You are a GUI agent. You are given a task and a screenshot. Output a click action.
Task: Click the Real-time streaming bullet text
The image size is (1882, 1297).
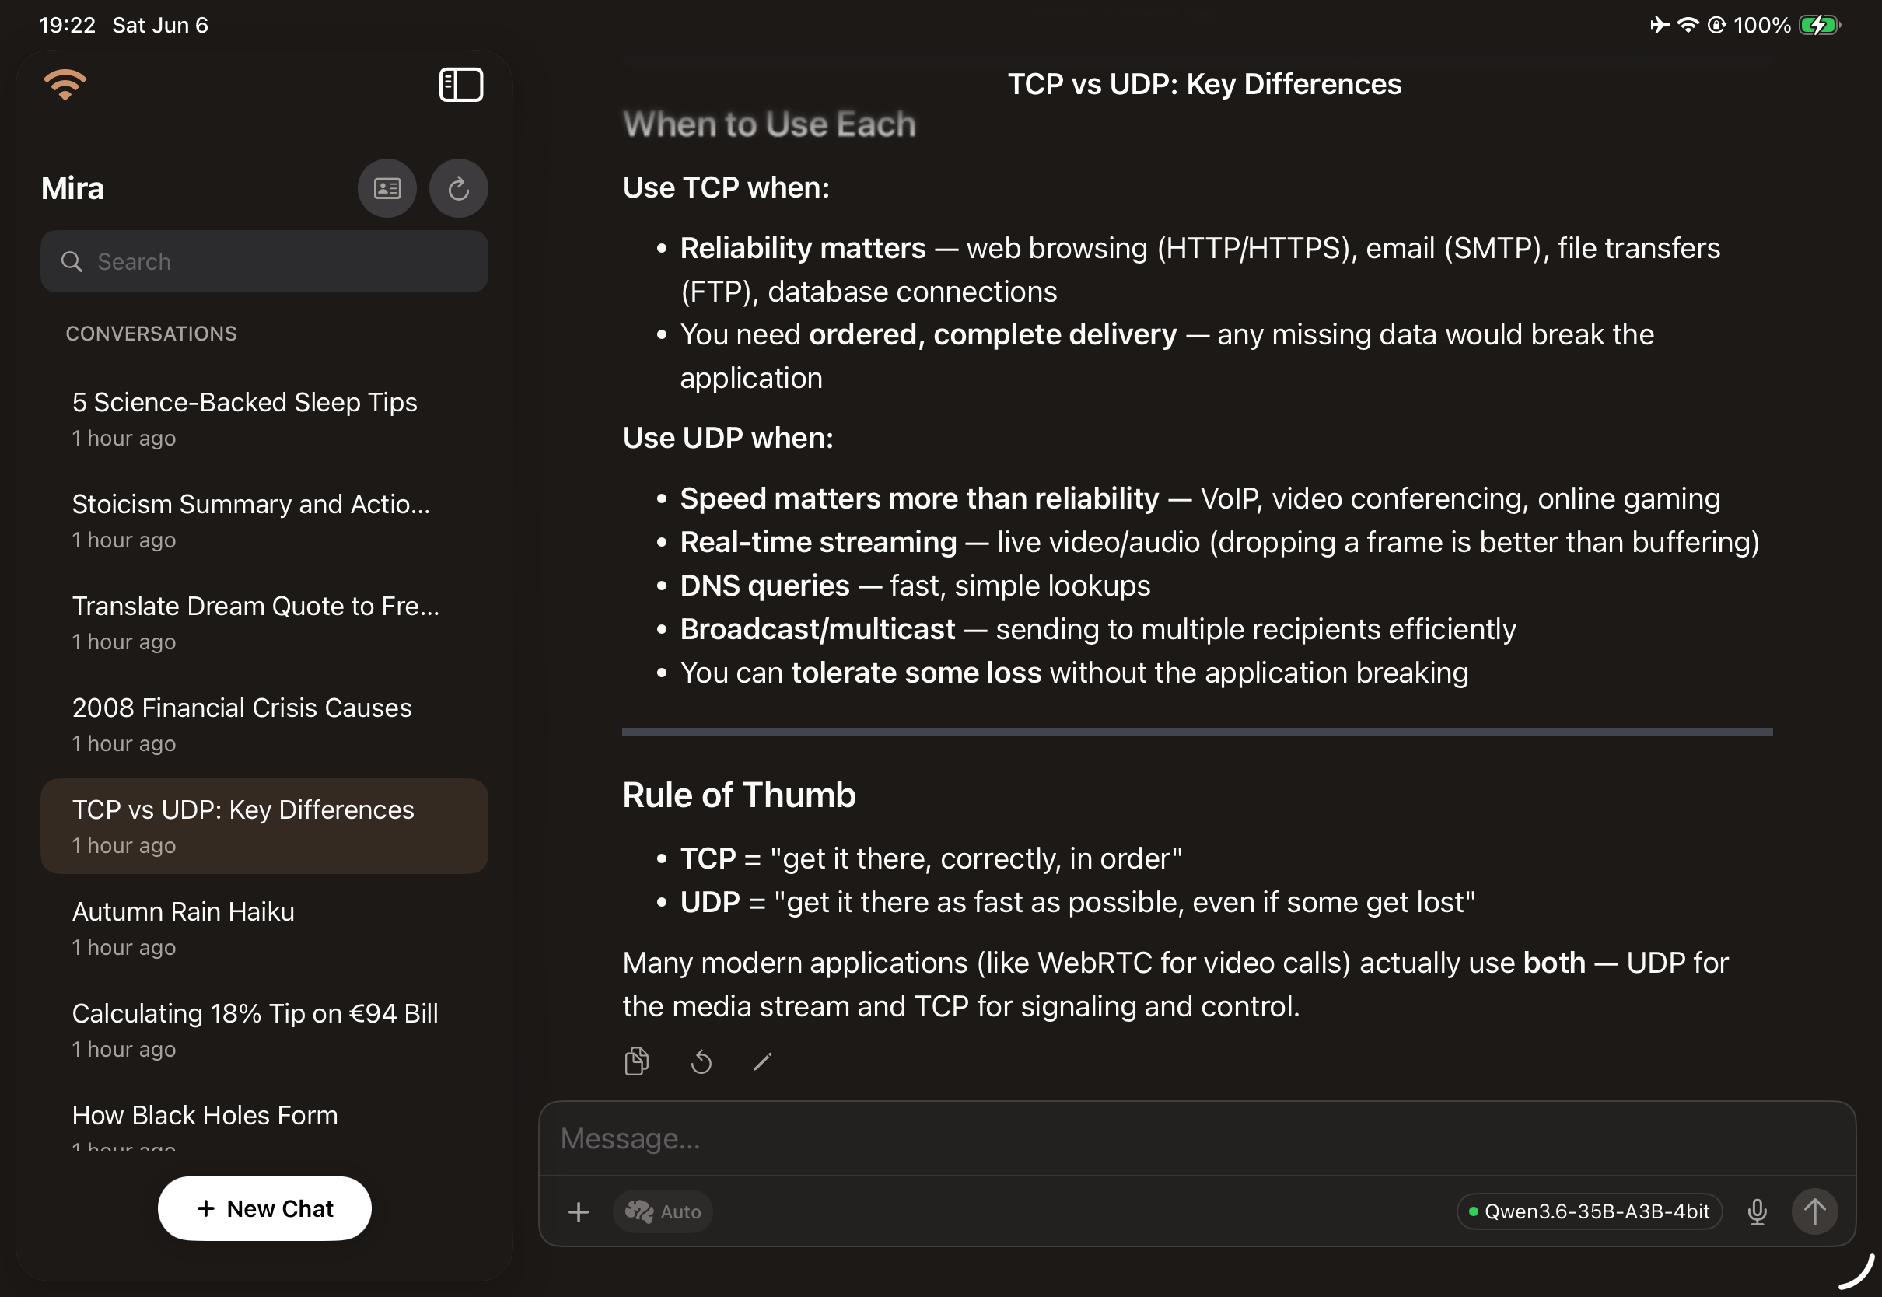point(1219,543)
